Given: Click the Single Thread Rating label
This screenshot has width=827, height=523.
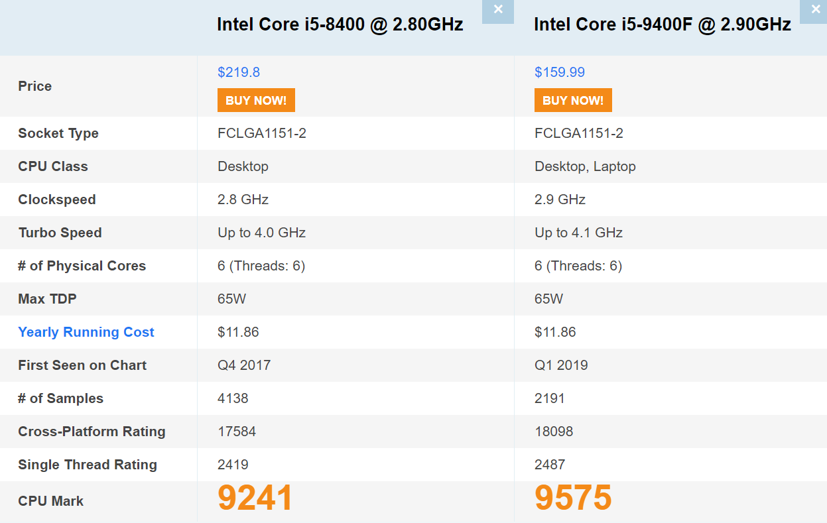Looking at the screenshot, I should [88, 465].
